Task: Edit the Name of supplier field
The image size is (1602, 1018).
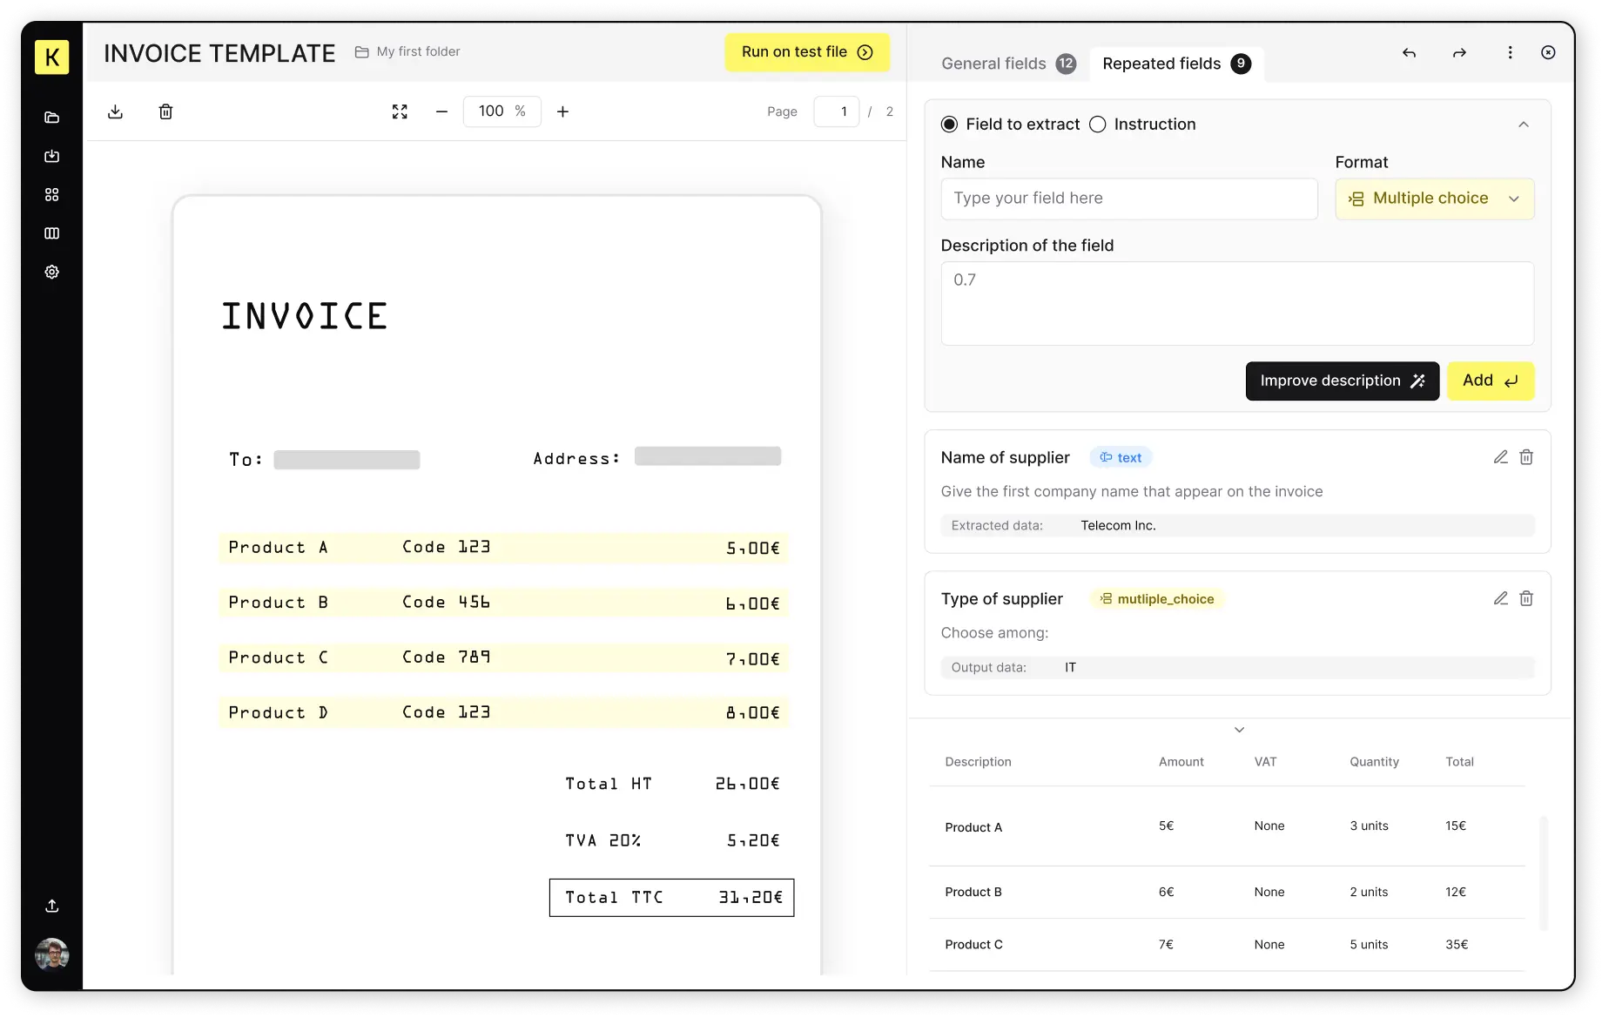Action: coord(1500,456)
